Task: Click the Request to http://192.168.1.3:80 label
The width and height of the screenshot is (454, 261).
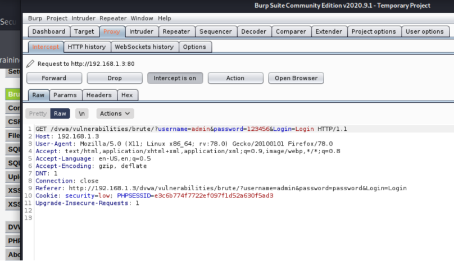Action: click(86, 63)
